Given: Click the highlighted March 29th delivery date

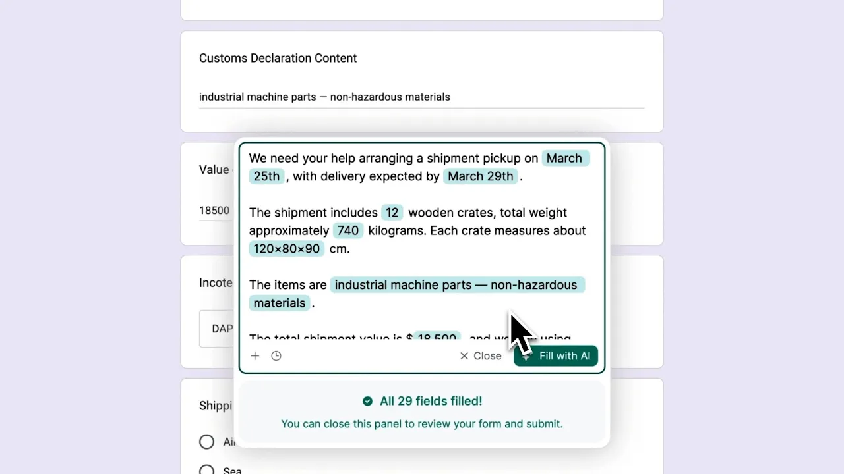Looking at the screenshot, I should (480, 176).
